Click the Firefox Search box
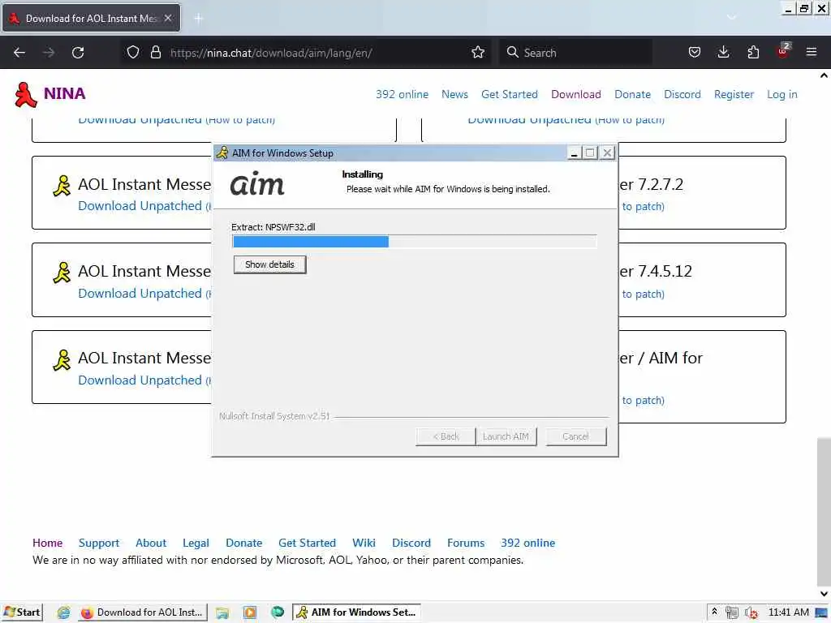Viewport: 831px width, 623px height. tap(577, 53)
